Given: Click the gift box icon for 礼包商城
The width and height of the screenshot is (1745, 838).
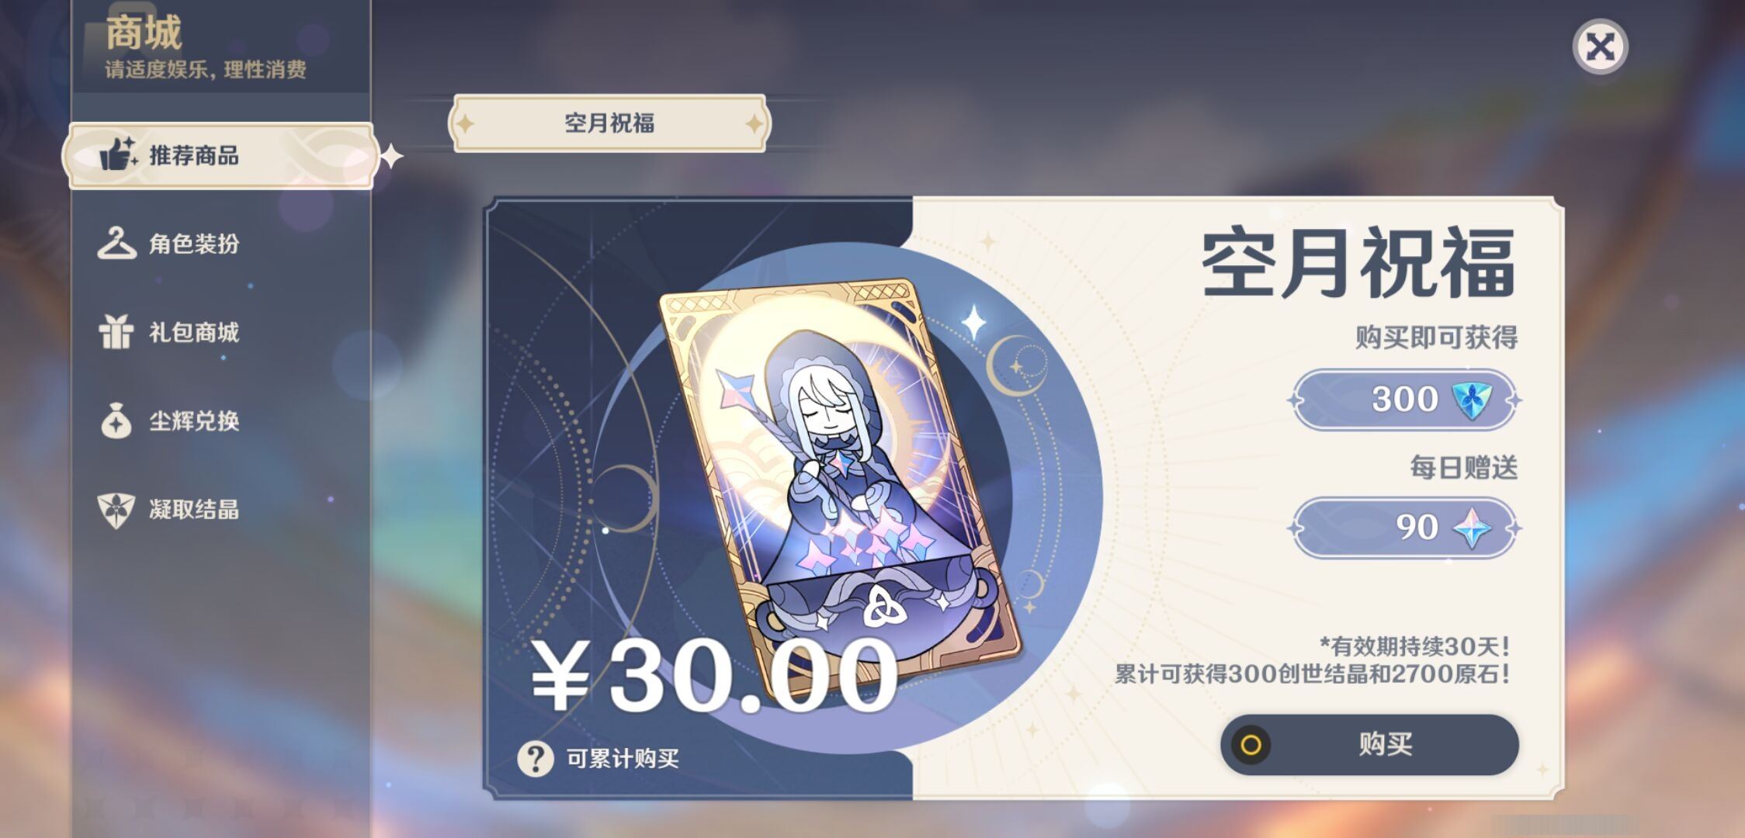Looking at the screenshot, I should point(116,331).
